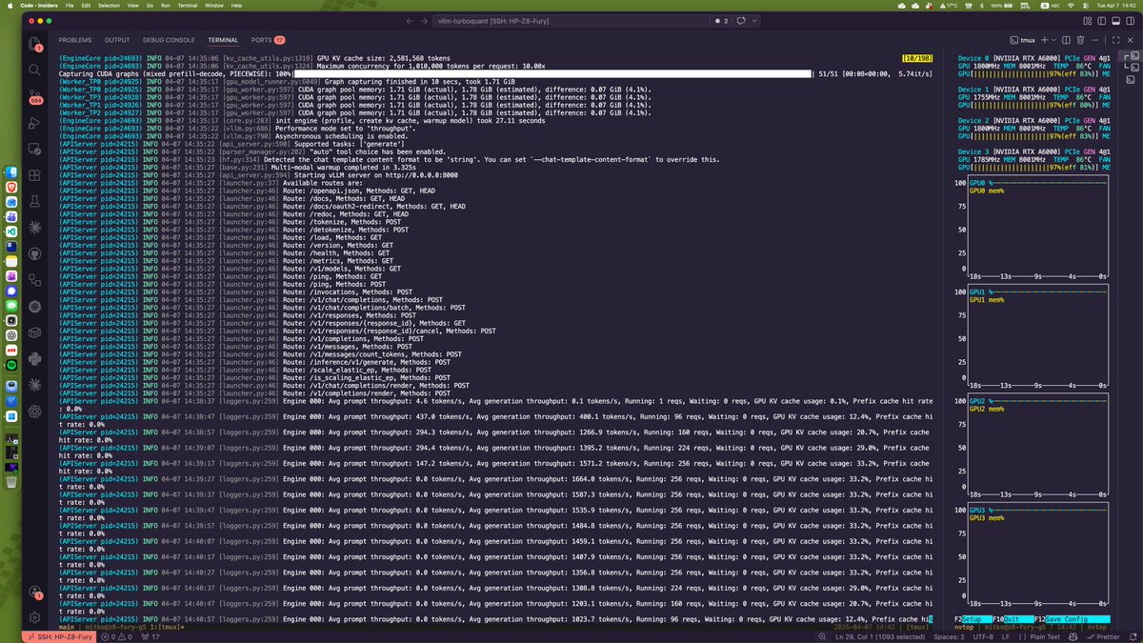
Task: Open Control Center in macOS menu bar
Action: click(x=1086, y=5)
